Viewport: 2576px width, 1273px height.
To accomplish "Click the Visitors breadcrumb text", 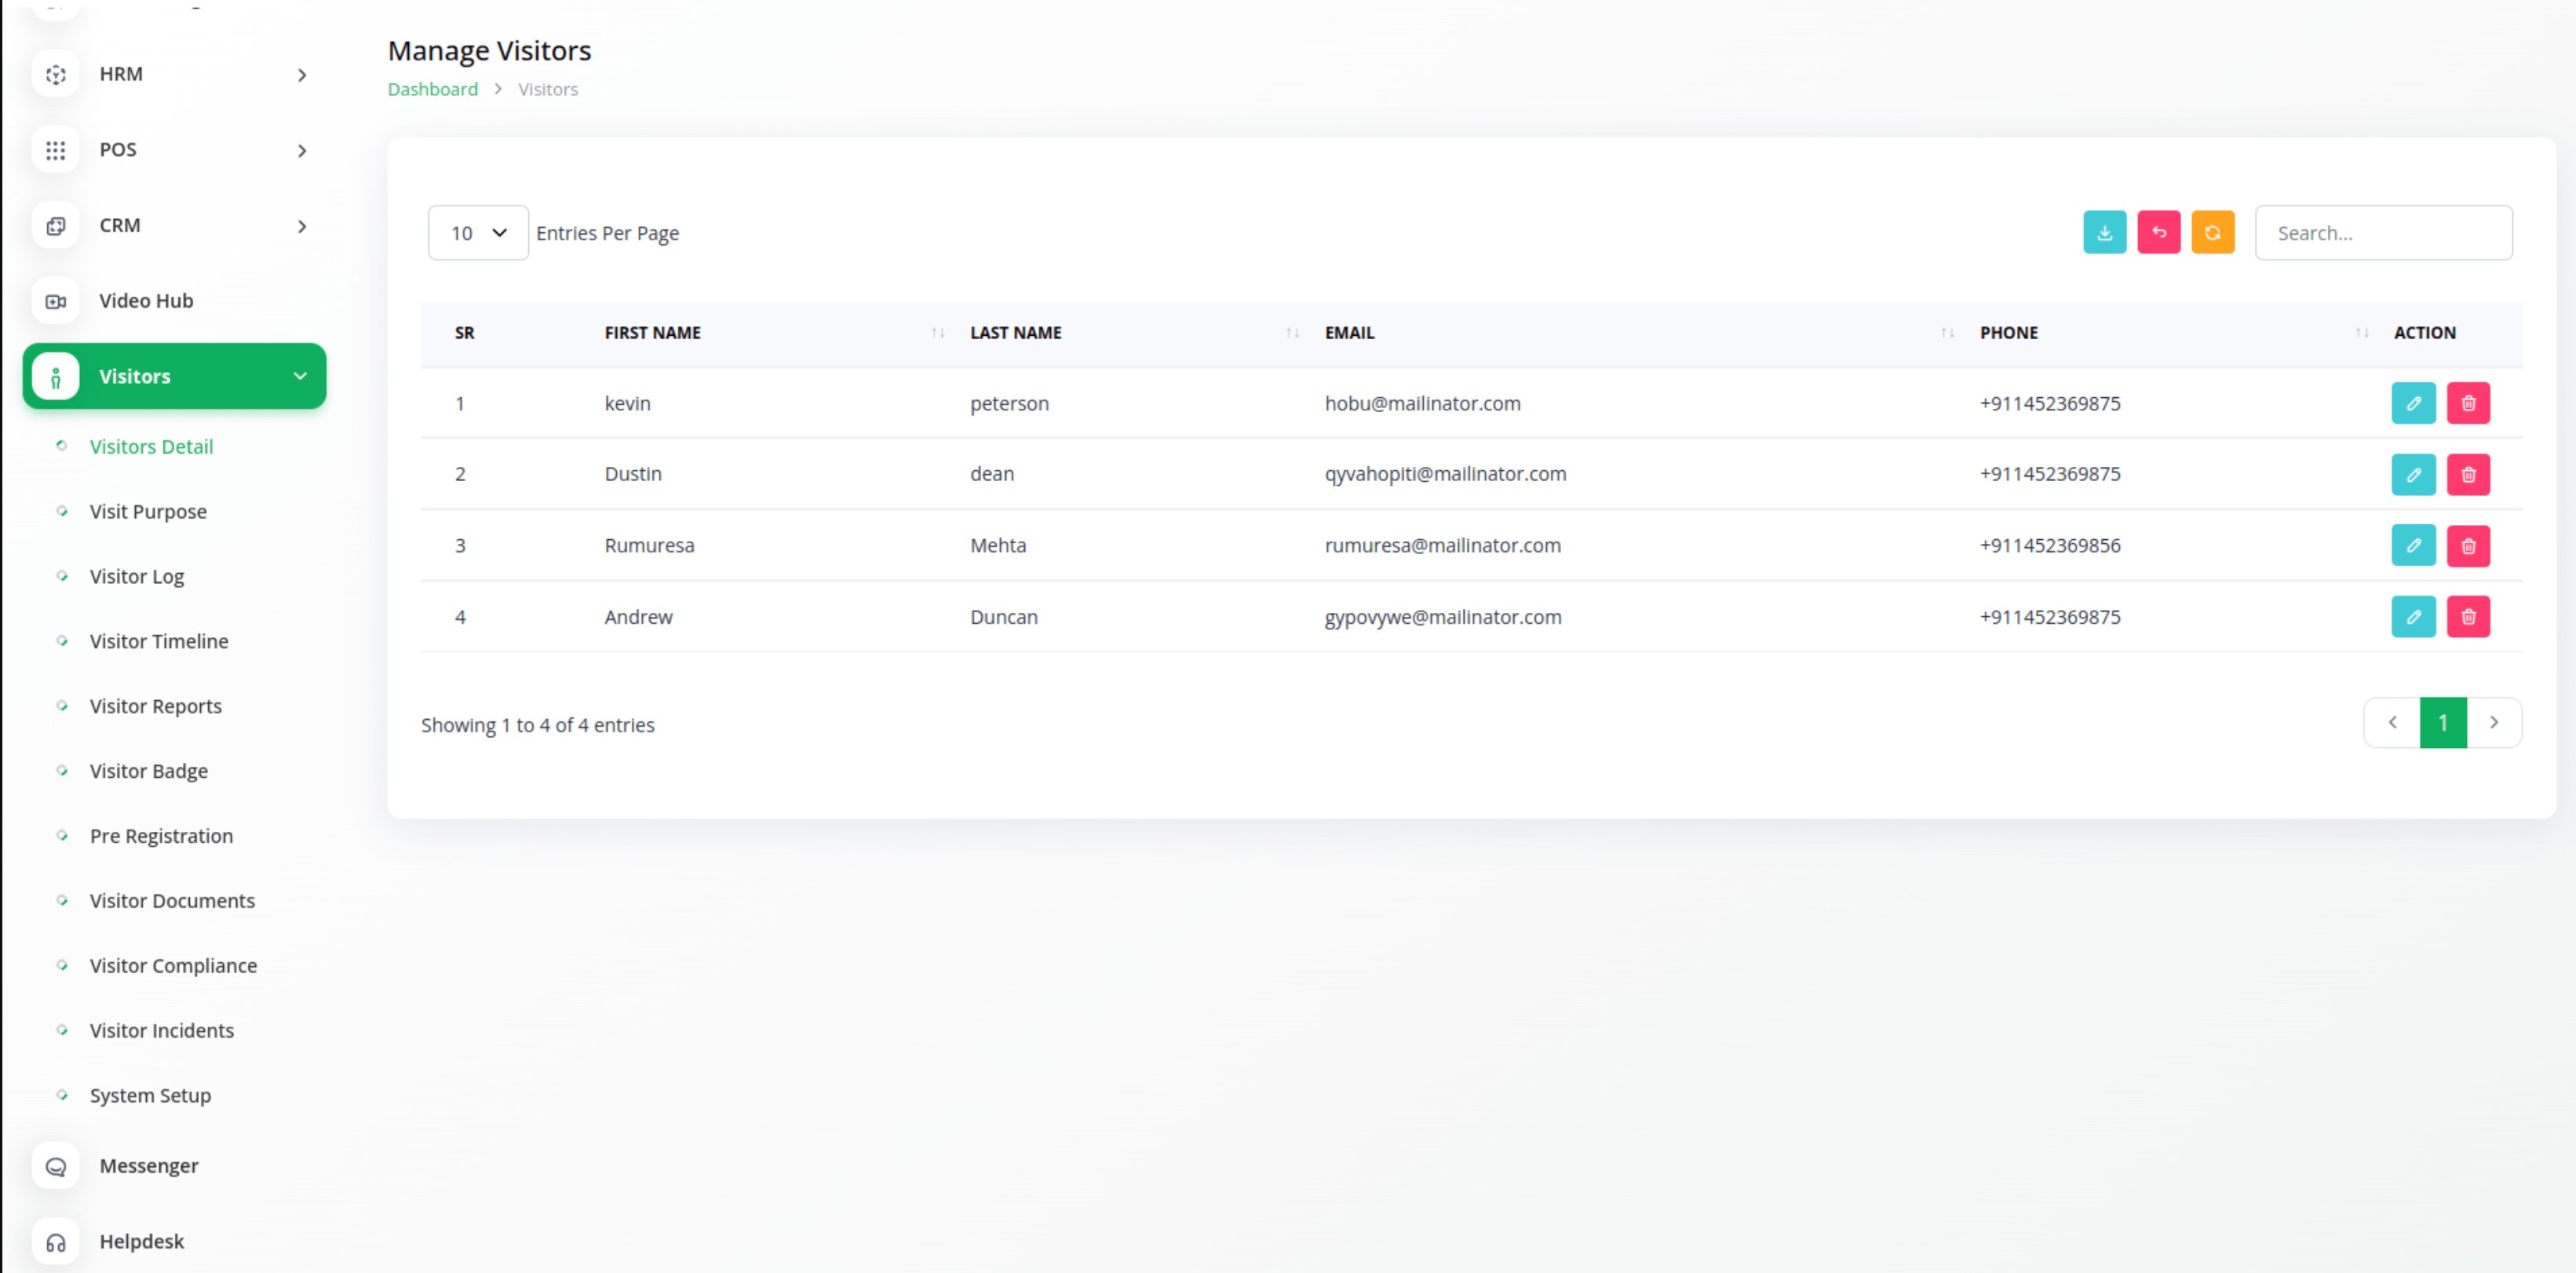I will tap(548, 90).
